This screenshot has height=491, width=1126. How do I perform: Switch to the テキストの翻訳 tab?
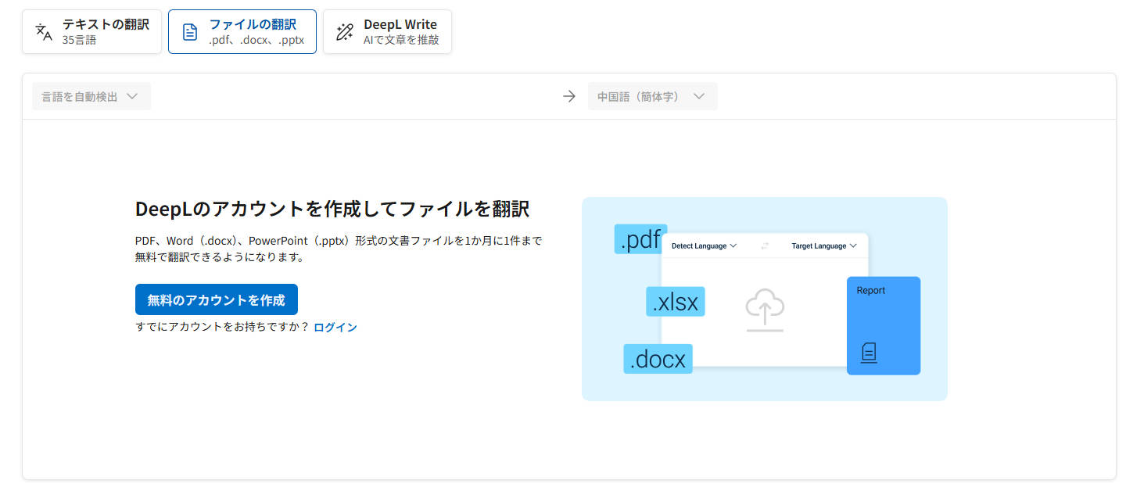(91, 31)
